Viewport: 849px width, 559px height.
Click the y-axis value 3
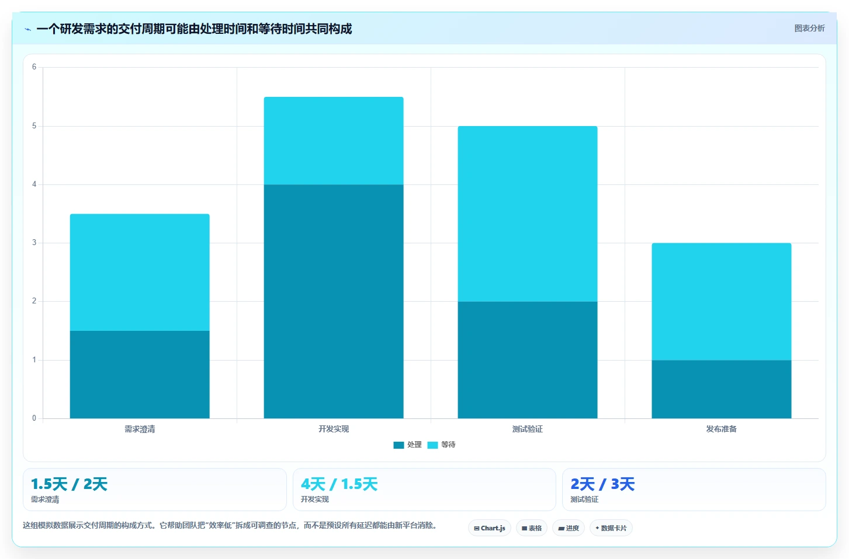(34, 243)
